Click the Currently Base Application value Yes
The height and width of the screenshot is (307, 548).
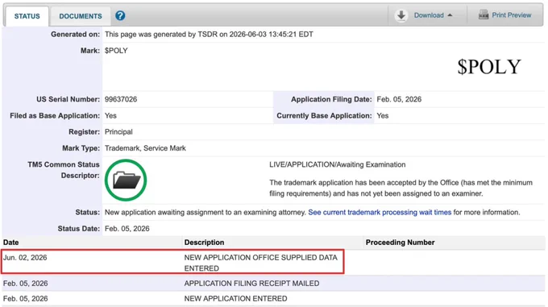pos(383,115)
